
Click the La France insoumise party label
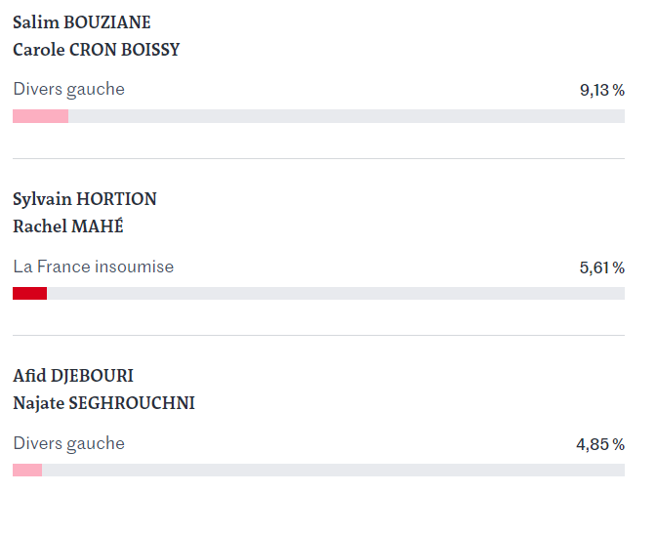(94, 267)
